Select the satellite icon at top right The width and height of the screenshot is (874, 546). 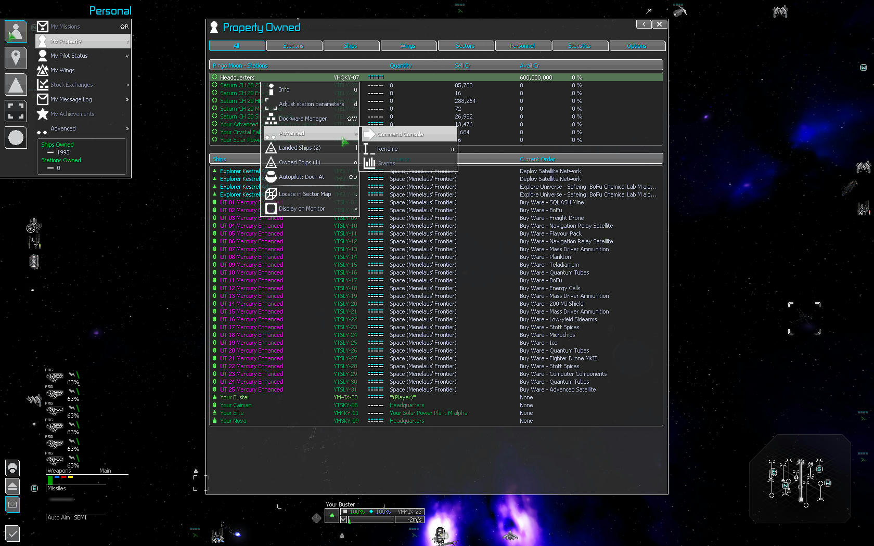coord(680,10)
